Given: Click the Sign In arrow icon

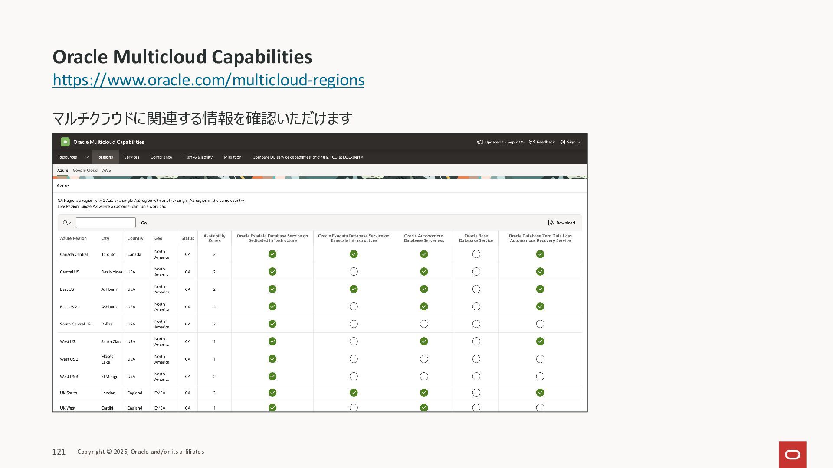Looking at the screenshot, I should (562, 142).
